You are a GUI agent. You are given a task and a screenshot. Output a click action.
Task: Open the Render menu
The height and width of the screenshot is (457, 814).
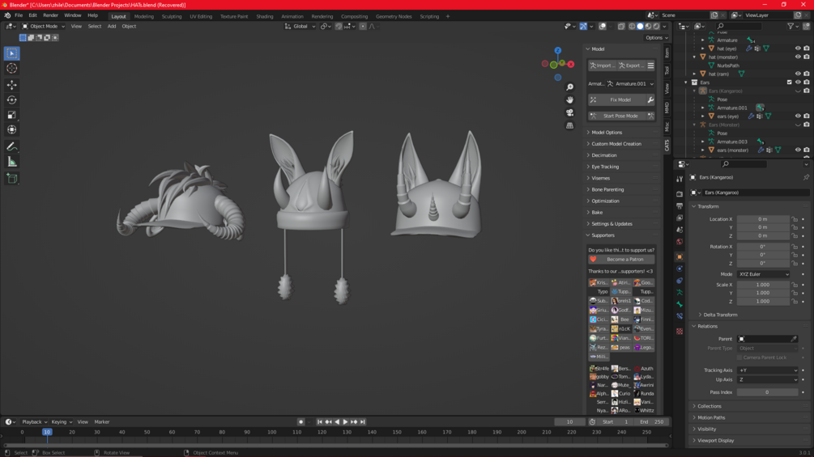point(50,15)
